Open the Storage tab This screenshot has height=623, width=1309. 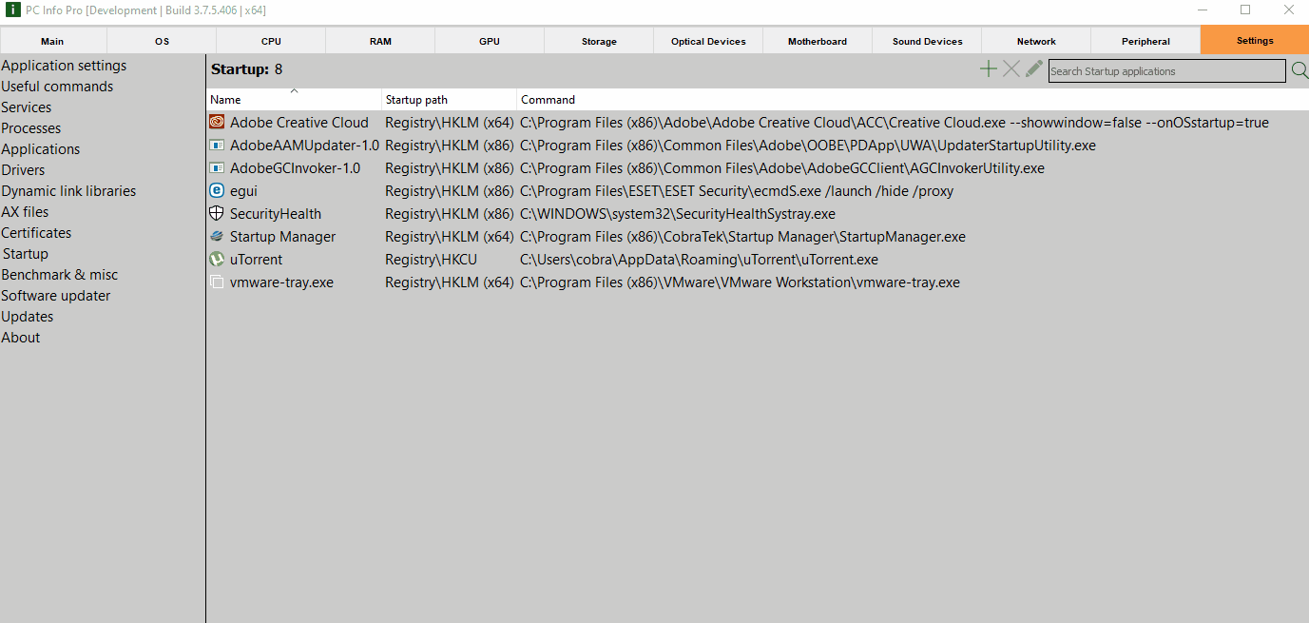(x=599, y=41)
